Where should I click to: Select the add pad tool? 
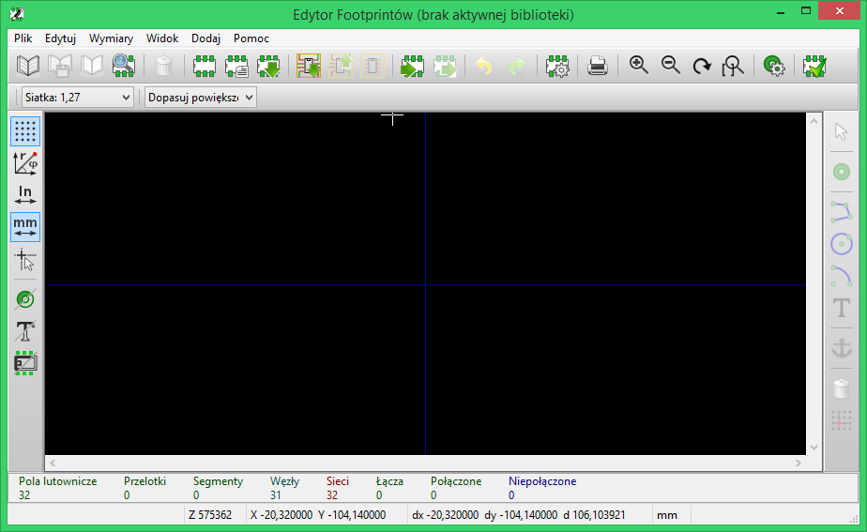pos(842,172)
